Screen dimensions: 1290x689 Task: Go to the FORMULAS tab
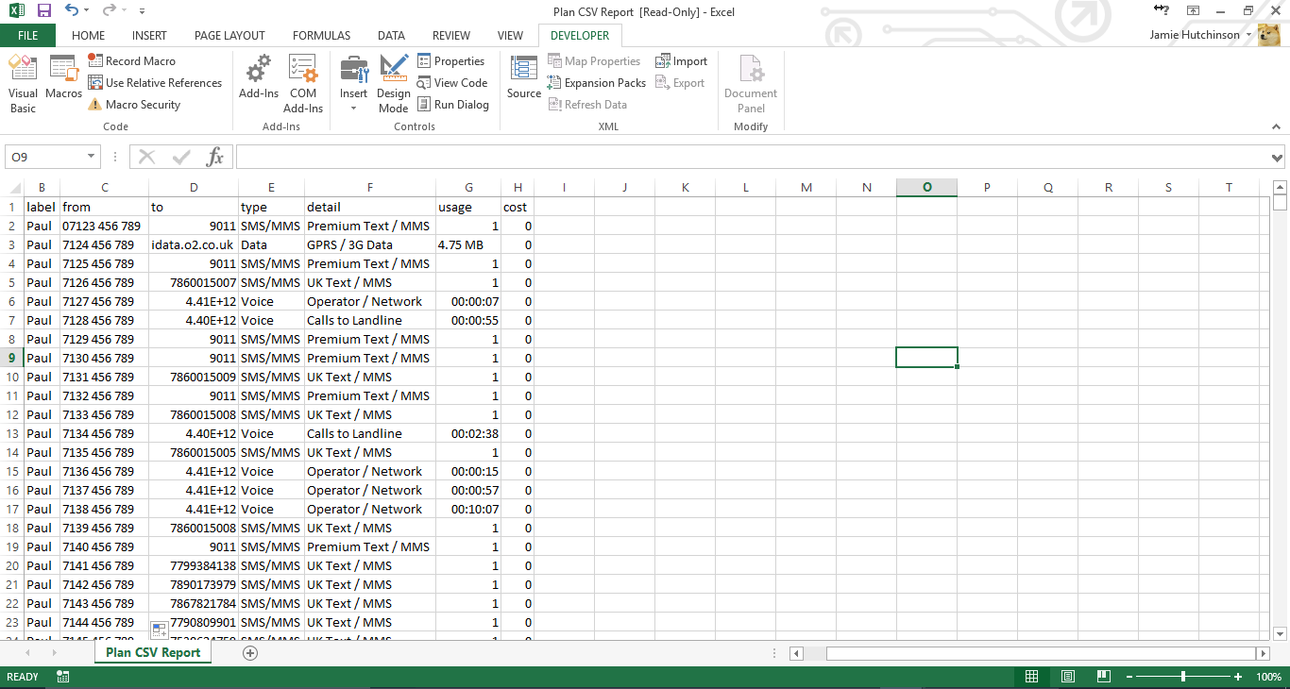pyautogui.click(x=321, y=36)
